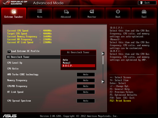Click the scroll up arrow
Screen dimensions: 158x118
(x=103, y=53)
